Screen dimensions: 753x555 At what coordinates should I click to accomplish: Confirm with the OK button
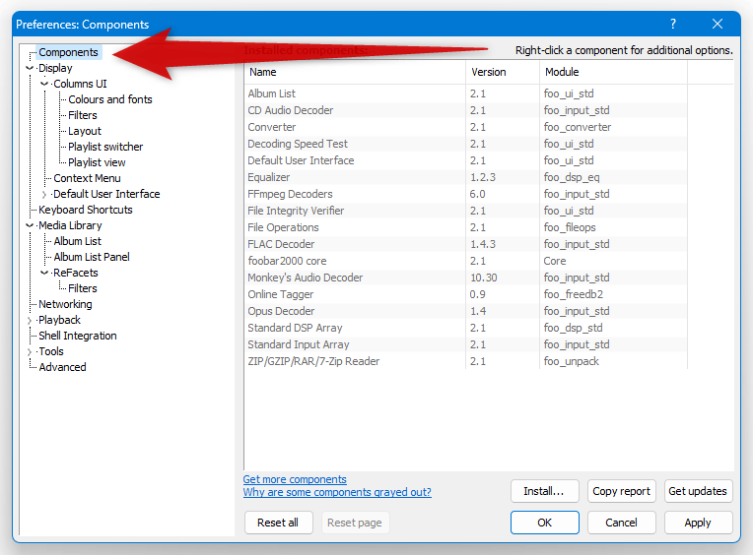coord(545,523)
